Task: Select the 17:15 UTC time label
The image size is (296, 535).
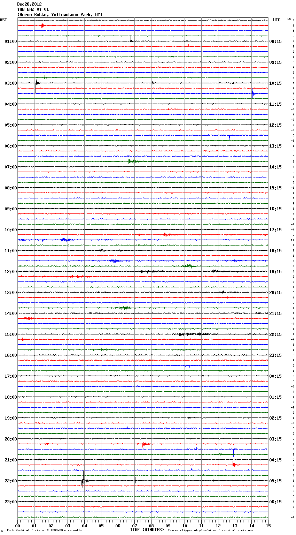Action: point(275,230)
